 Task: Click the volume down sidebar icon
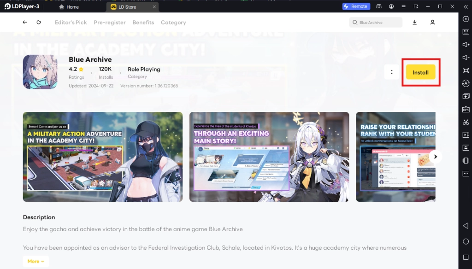click(x=466, y=58)
